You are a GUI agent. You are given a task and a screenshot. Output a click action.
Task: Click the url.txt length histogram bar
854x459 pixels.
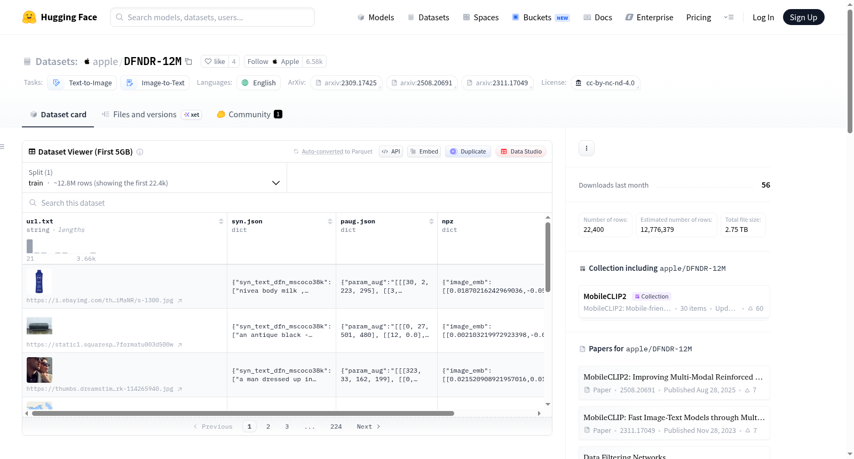[x=30, y=246]
